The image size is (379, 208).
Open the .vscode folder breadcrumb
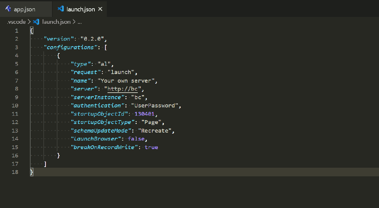tap(17, 22)
